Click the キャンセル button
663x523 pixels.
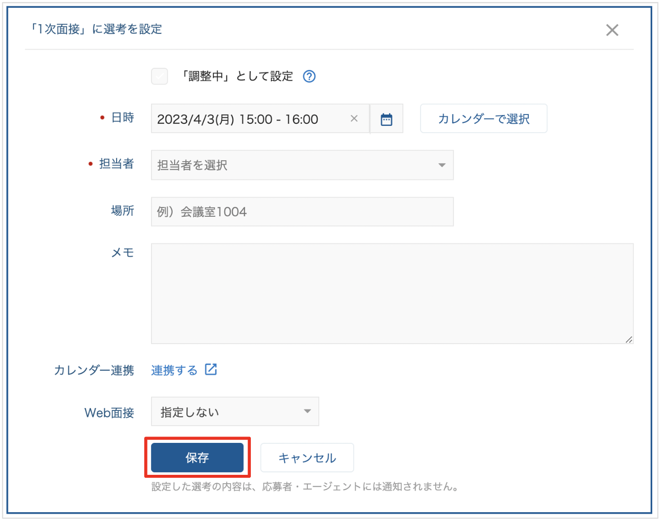click(x=307, y=458)
